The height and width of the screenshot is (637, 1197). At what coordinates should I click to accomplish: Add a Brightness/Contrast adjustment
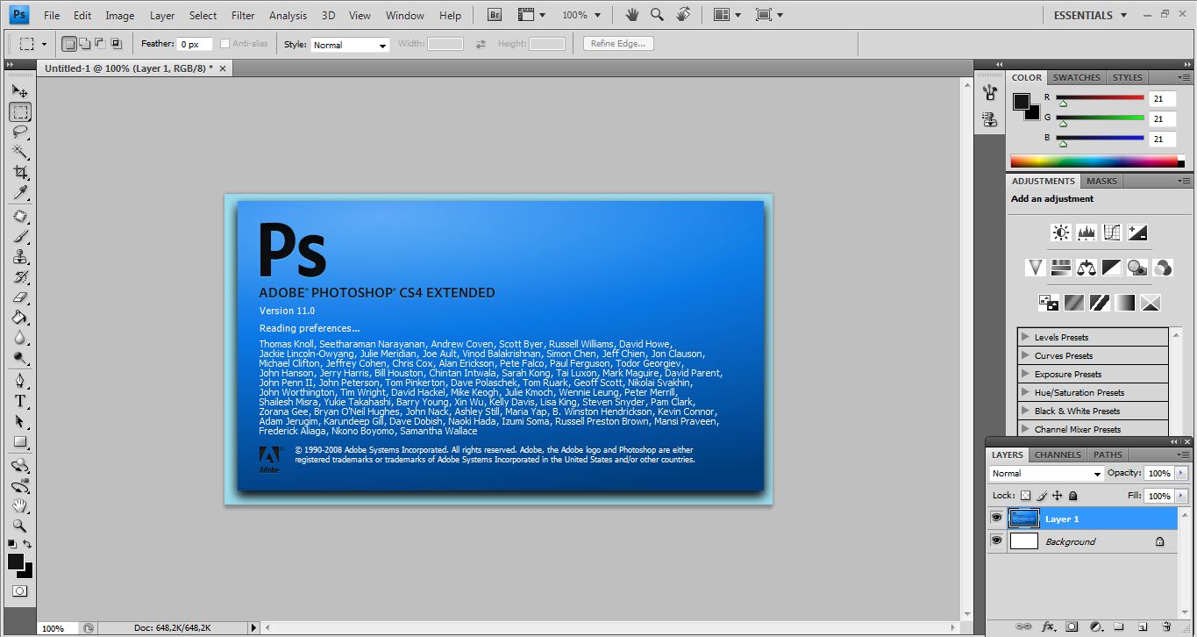click(1061, 233)
